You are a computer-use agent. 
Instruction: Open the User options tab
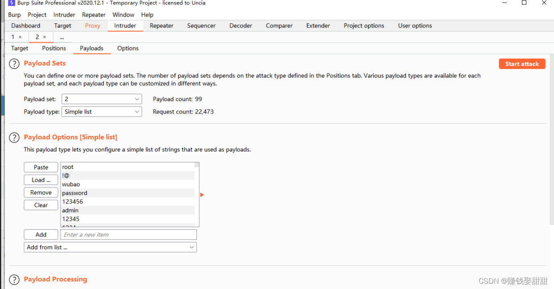(x=415, y=26)
